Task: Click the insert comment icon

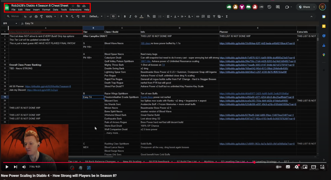Action: [x=203, y=17]
